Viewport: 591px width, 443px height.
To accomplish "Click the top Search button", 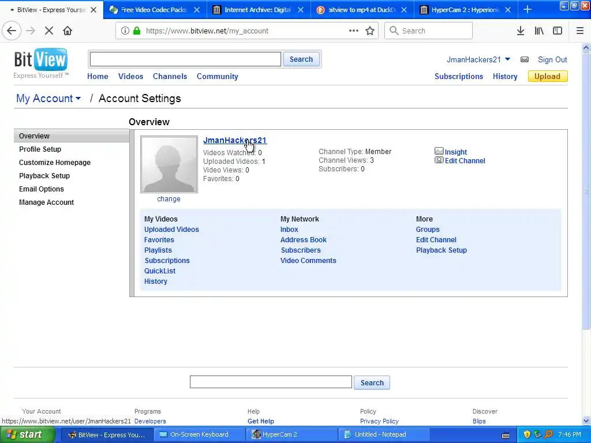I will coord(301,59).
